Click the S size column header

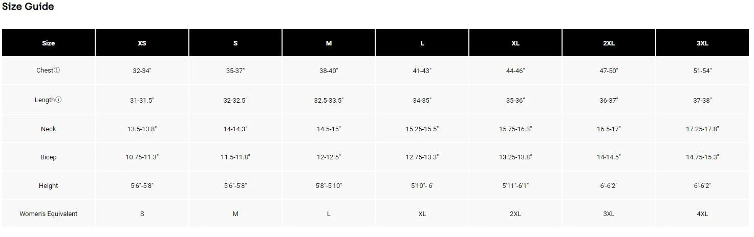235,43
